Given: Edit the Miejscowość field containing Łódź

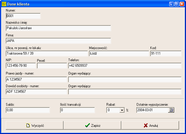Looking at the screenshot, I should (x=118, y=53).
